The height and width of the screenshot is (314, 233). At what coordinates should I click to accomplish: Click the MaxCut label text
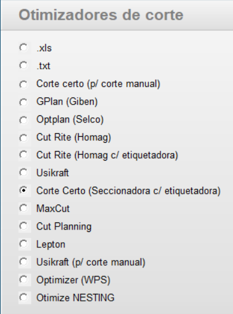53,209
